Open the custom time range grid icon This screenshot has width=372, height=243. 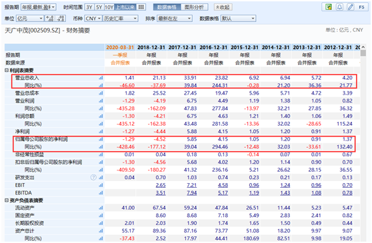141,7
